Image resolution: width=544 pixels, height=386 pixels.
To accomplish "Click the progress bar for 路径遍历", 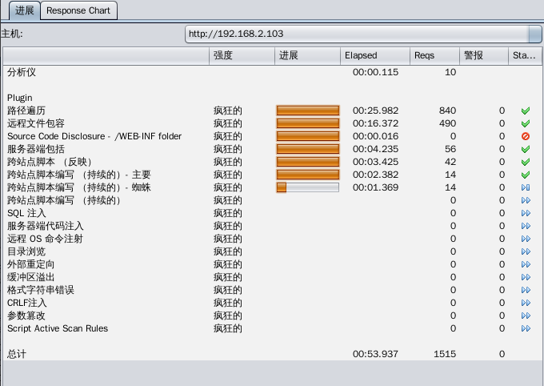I will click(x=308, y=111).
